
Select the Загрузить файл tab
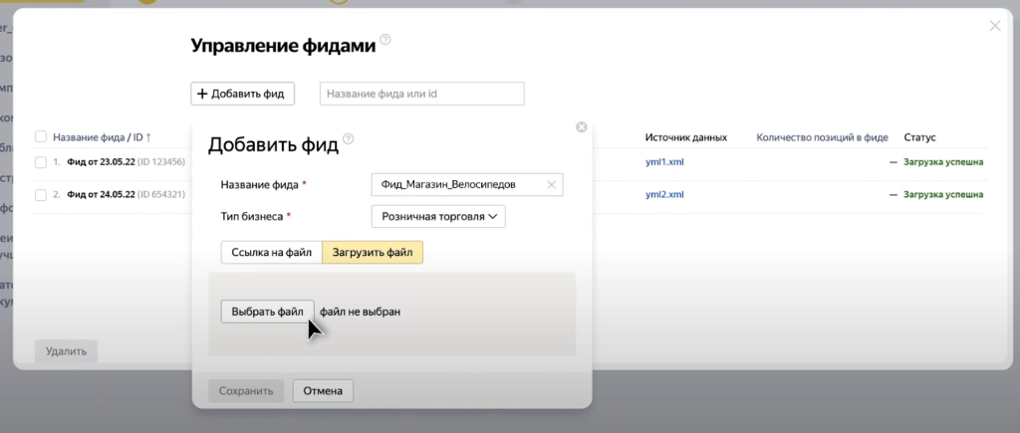point(373,252)
